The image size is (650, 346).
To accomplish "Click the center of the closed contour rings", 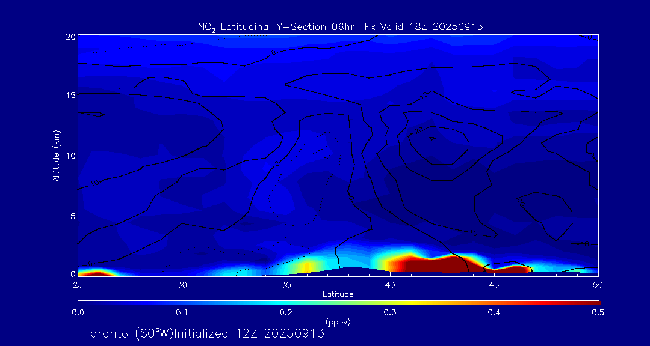I will (432, 138).
